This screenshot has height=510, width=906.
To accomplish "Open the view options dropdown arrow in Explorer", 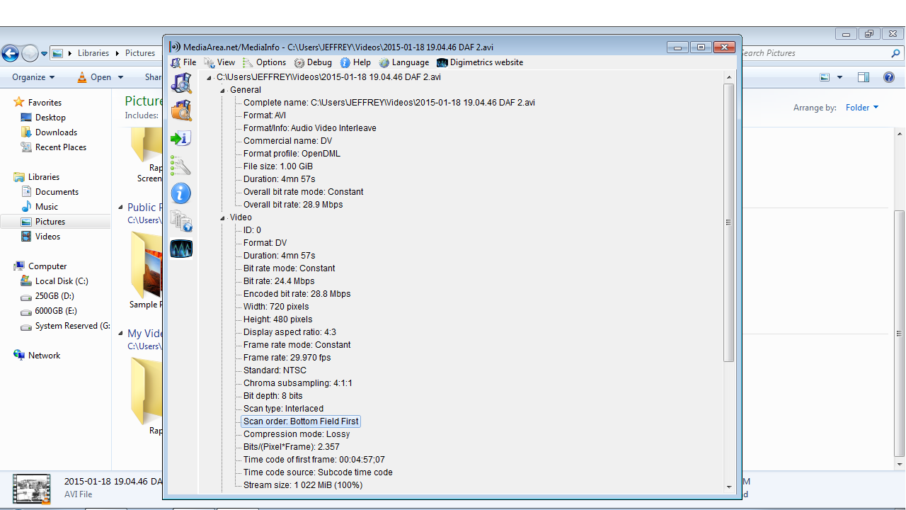I will [839, 77].
